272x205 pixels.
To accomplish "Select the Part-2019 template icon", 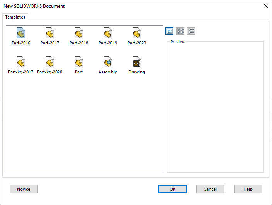I will (x=108, y=33).
